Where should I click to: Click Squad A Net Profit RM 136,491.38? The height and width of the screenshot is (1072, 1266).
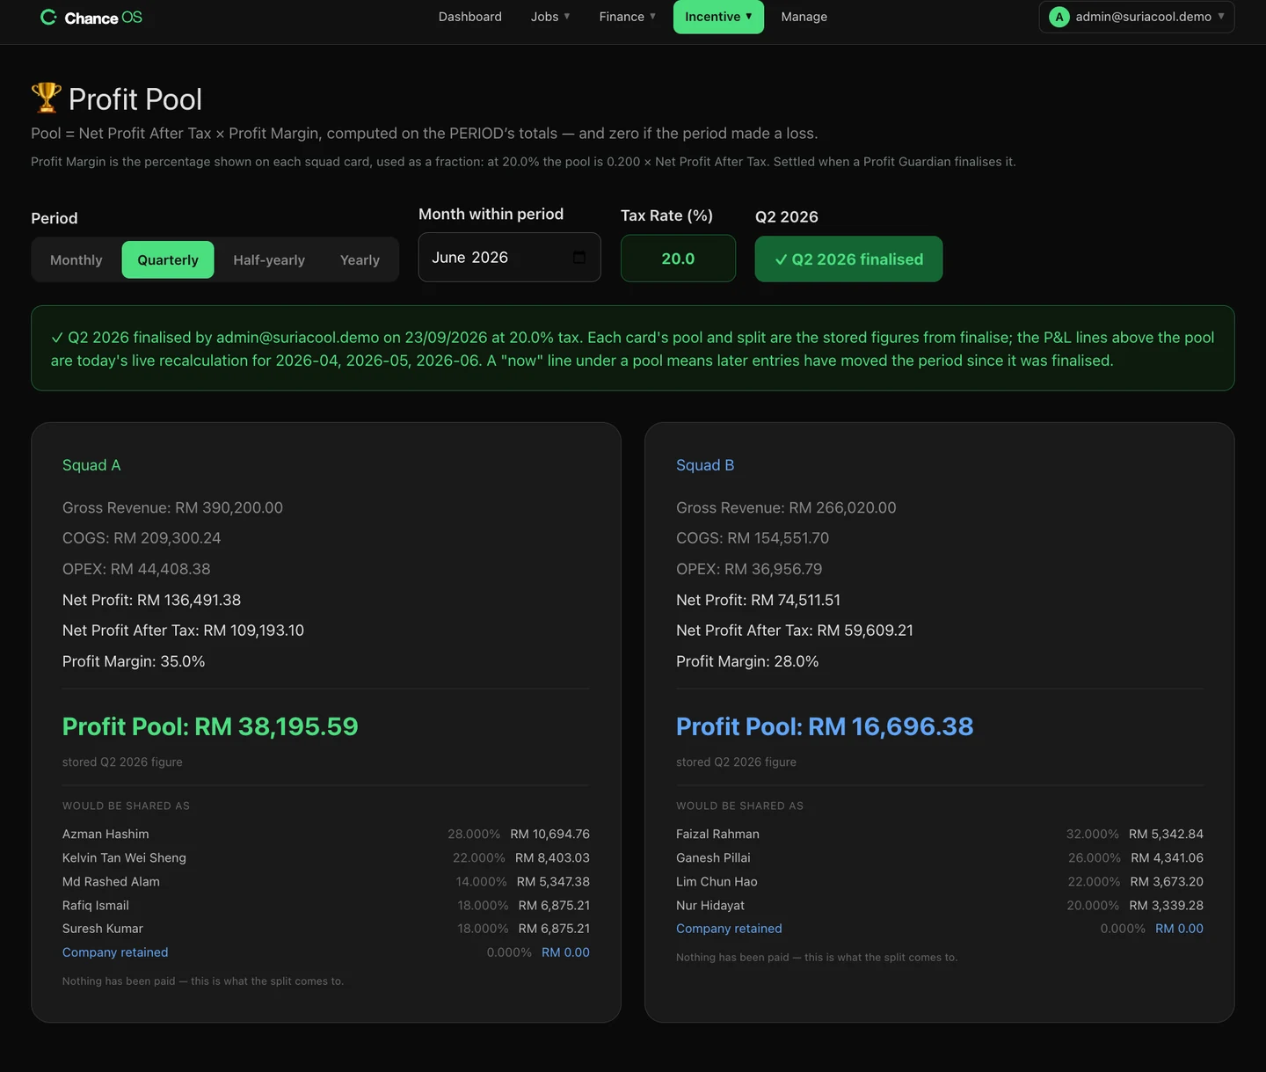click(151, 600)
